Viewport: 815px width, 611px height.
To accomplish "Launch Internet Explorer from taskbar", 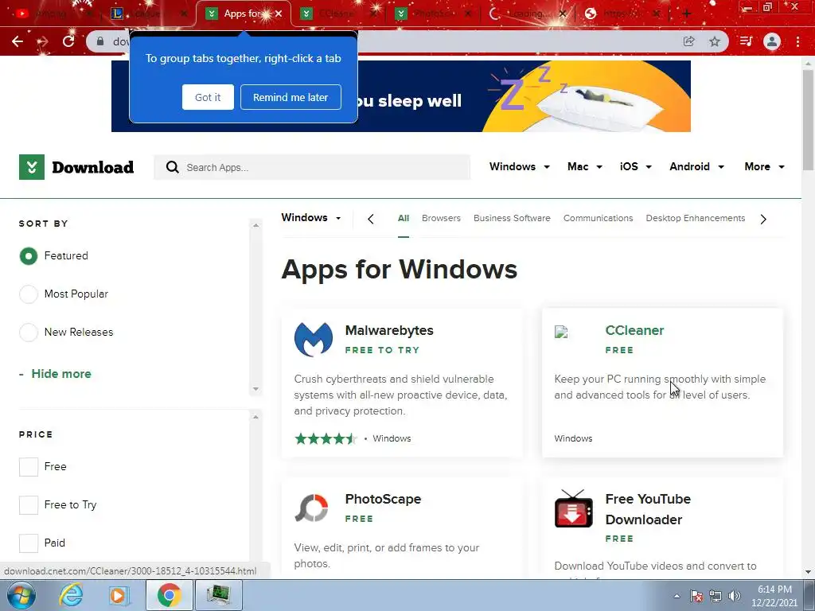I will pyautogui.click(x=71, y=595).
